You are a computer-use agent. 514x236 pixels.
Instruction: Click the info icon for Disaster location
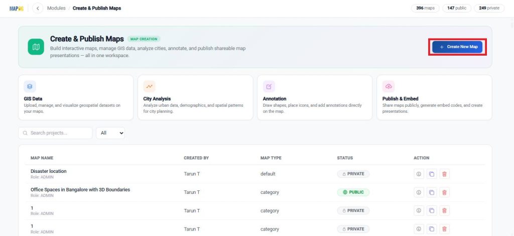tap(419, 174)
